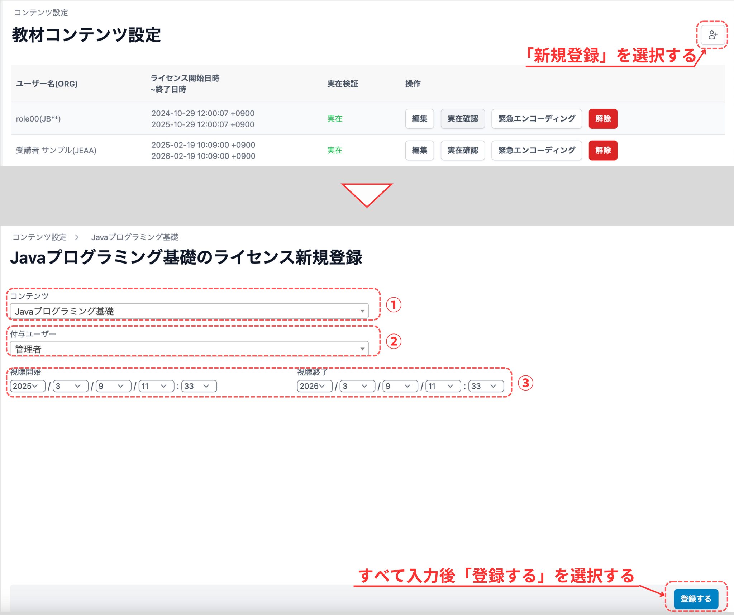Click 緊急エンコーディング for role00(JB**)
Viewport: 734px width, 615px height.
[x=537, y=119]
